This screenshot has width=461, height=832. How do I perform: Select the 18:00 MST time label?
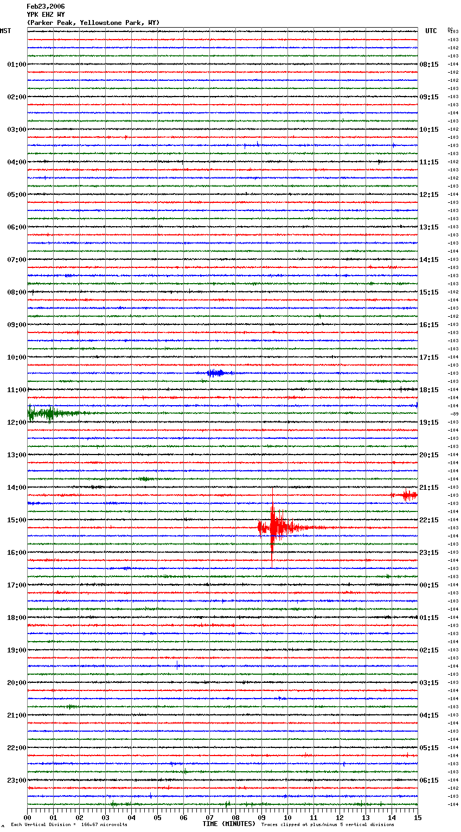click(x=16, y=618)
